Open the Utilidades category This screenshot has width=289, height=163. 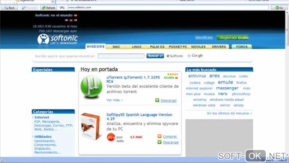point(43,137)
